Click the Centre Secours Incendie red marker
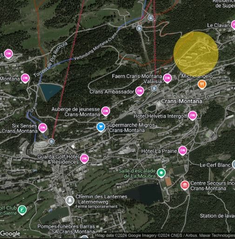235x239 pixels. click(x=185, y=185)
